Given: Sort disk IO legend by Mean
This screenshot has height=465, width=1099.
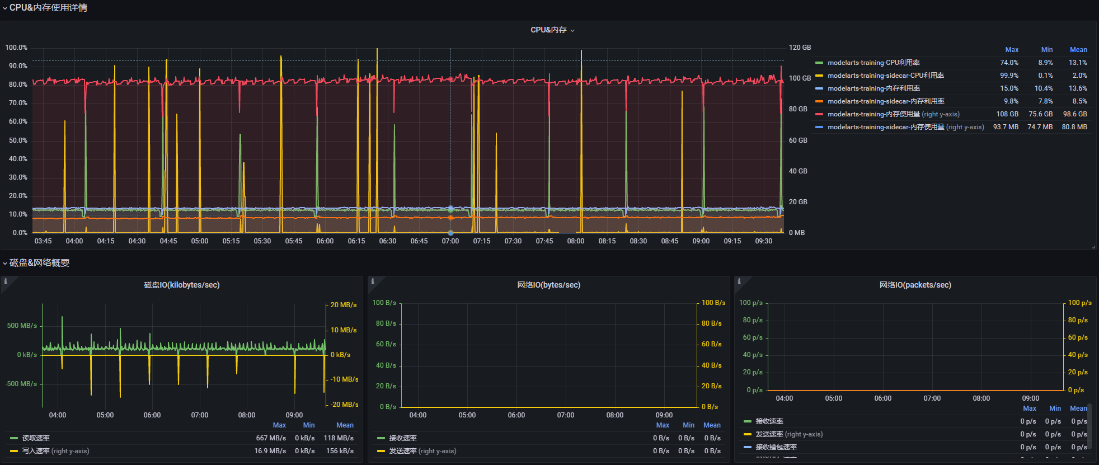Looking at the screenshot, I should 345,425.
